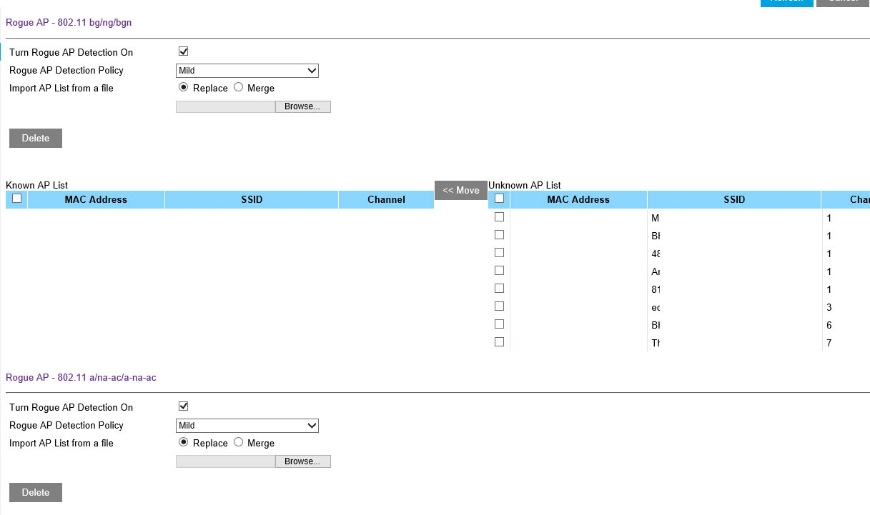Viewport: 870px width, 515px height.
Task: Open Rogue AP Detection Policy dropdown in bg/ng/bgn section
Action: point(247,71)
